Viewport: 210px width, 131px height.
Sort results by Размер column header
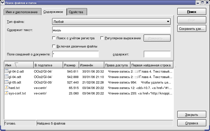(71, 65)
